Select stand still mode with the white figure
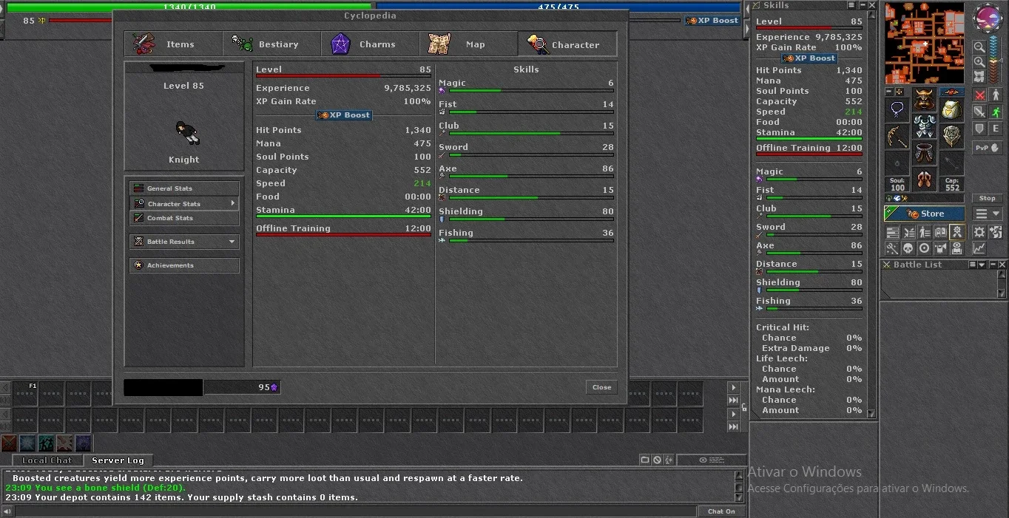This screenshot has width=1009, height=518. 995,95
